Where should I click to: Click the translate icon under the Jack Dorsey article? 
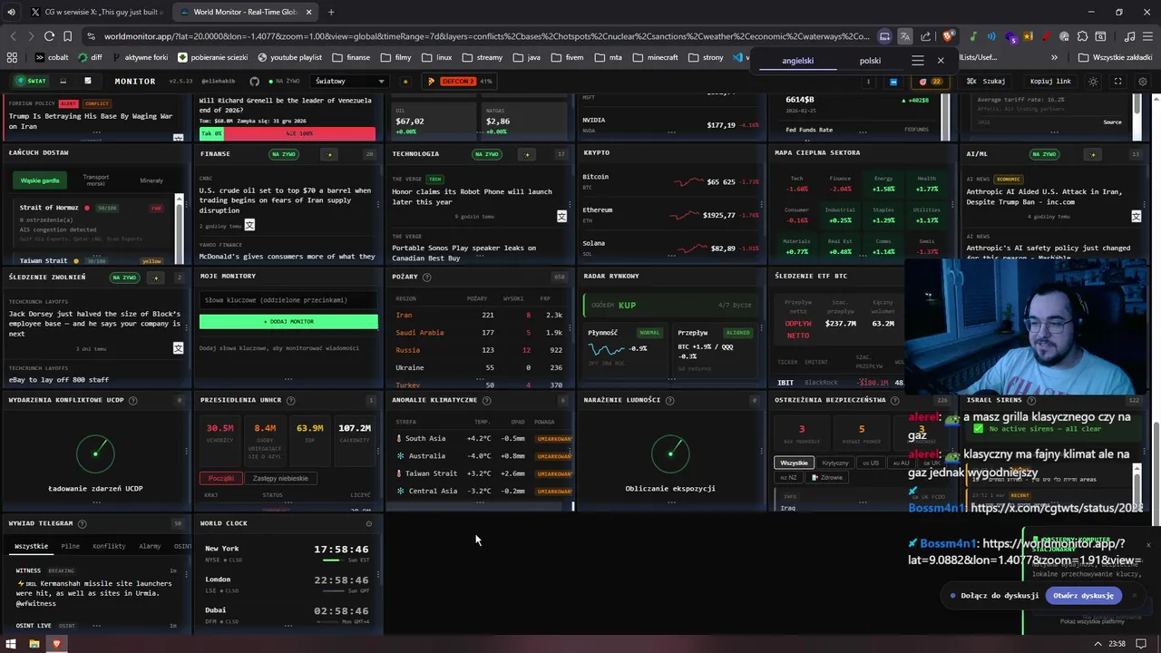178,348
